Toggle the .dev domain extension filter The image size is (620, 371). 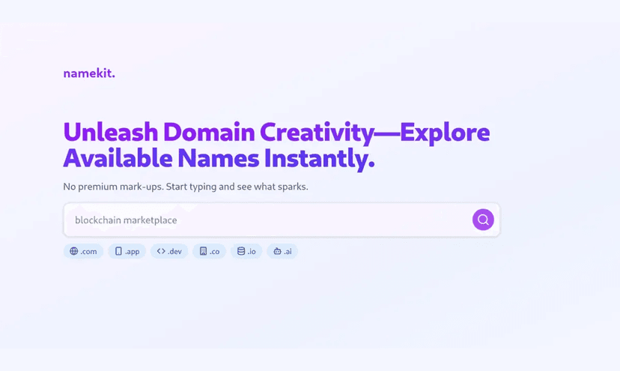click(x=169, y=251)
